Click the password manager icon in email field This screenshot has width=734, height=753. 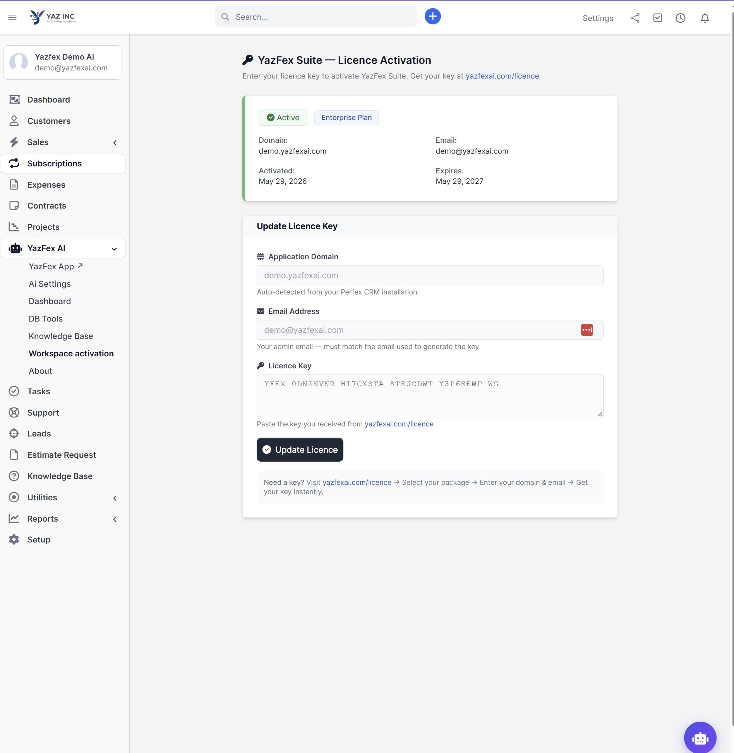[x=587, y=330]
